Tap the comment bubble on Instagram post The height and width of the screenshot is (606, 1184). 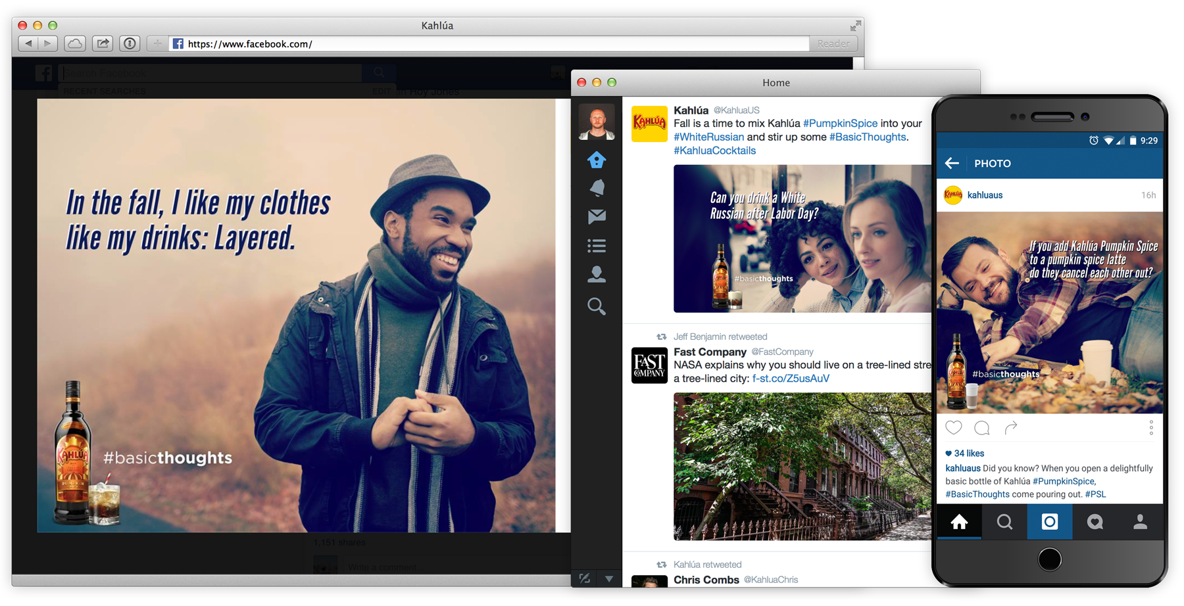tap(982, 428)
